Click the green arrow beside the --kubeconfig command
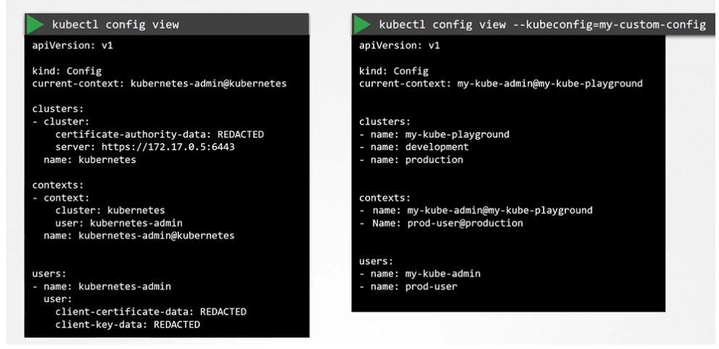 pyautogui.click(x=364, y=25)
